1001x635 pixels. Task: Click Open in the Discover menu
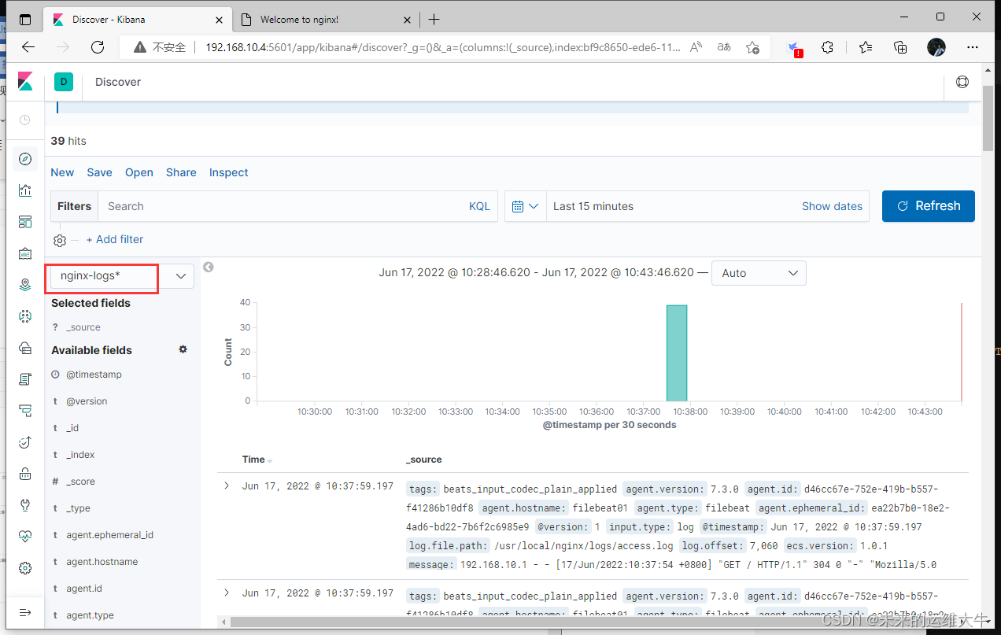pyautogui.click(x=139, y=172)
